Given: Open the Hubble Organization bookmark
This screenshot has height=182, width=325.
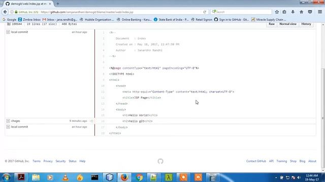Looking at the screenshot, I should (97, 20).
